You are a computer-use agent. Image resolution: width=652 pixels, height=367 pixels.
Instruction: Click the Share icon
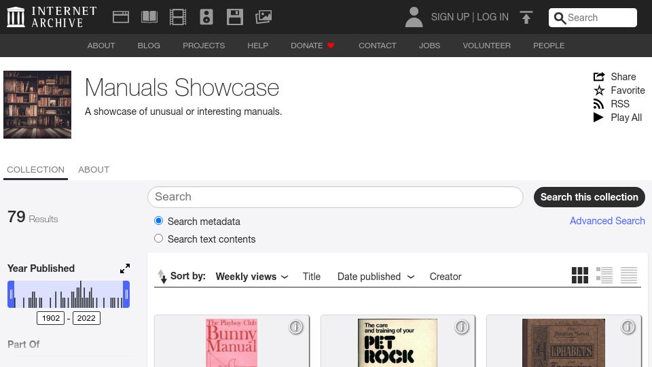(599, 77)
